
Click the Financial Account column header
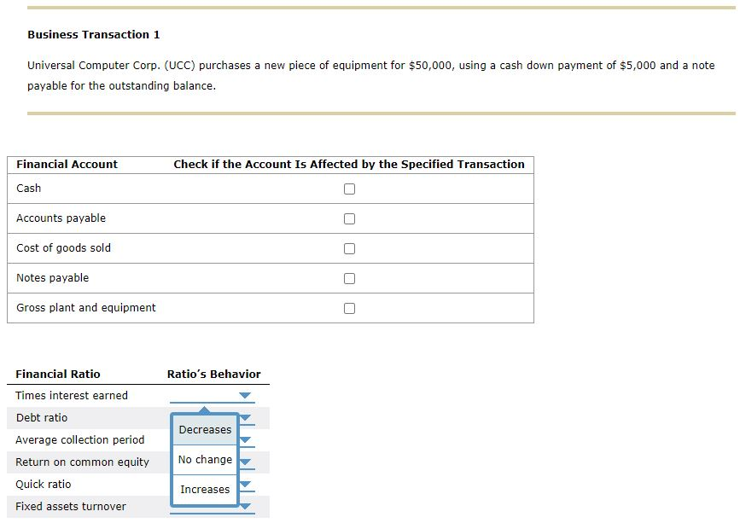(x=67, y=164)
